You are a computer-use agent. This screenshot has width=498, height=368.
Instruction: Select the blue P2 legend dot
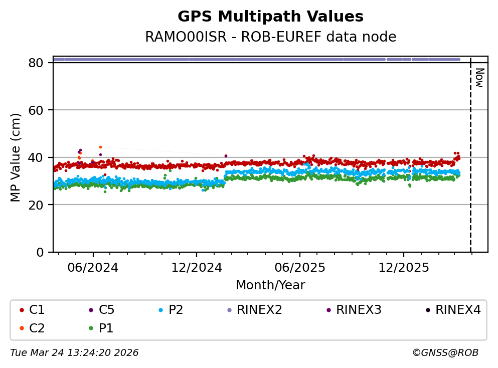(160, 310)
